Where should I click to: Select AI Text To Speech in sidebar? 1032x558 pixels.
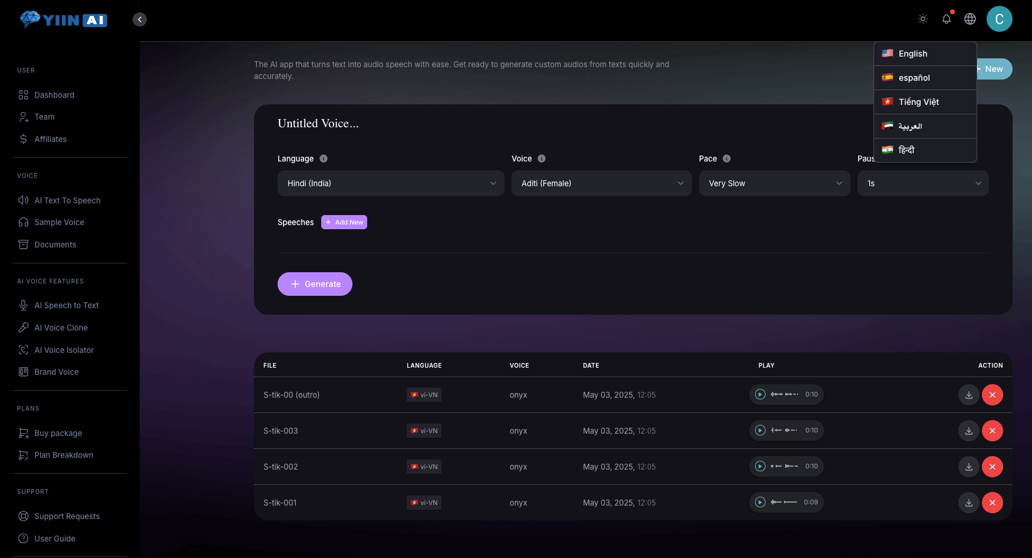coord(67,200)
